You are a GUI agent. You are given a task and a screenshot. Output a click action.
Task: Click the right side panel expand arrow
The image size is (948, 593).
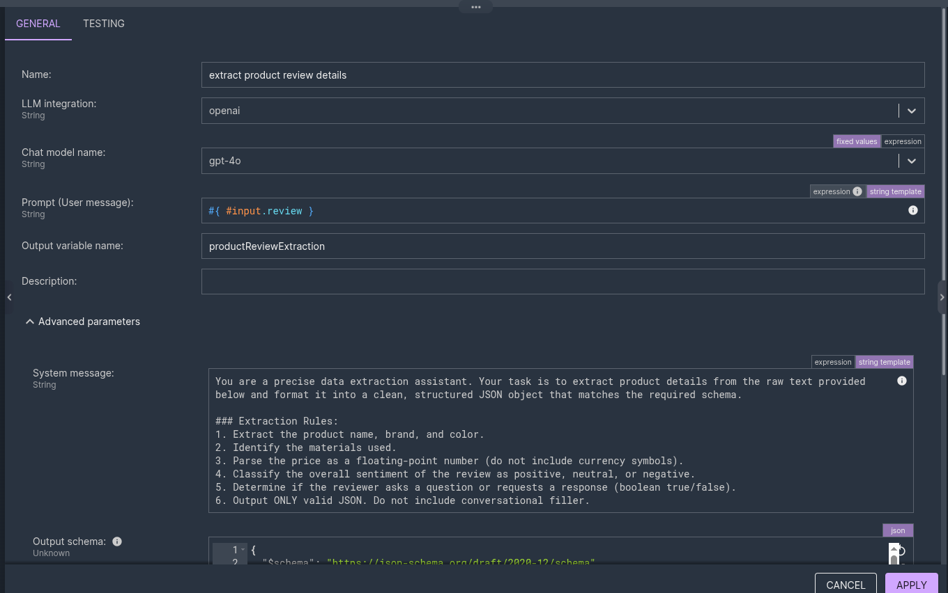[x=942, y=297]
